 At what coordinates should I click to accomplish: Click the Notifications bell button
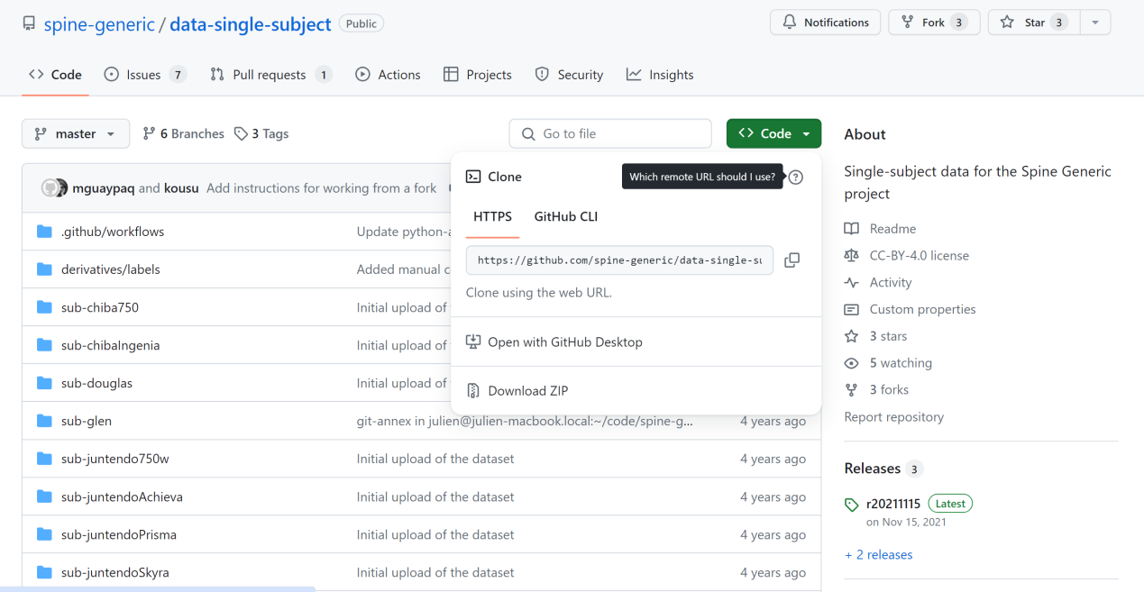(x=825, y=23)
